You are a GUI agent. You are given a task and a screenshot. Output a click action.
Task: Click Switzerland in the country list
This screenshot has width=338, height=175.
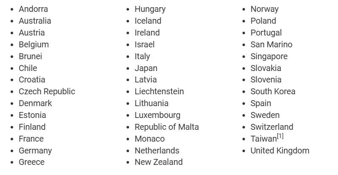click(272, 127)
